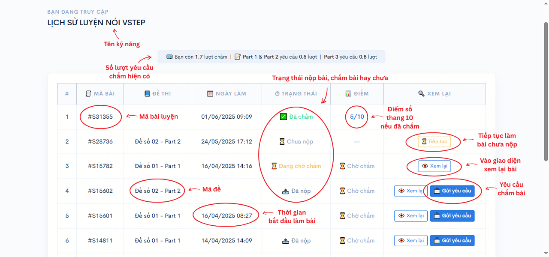Click the bar chart icon in ĐIỂM header
This screenshot has height=257, width=549.
348,93
